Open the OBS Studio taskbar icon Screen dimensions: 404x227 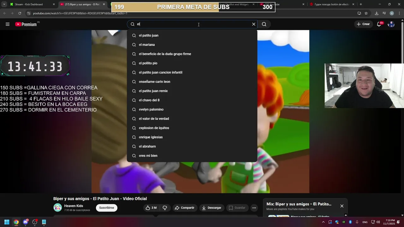[x=35, y=222]
